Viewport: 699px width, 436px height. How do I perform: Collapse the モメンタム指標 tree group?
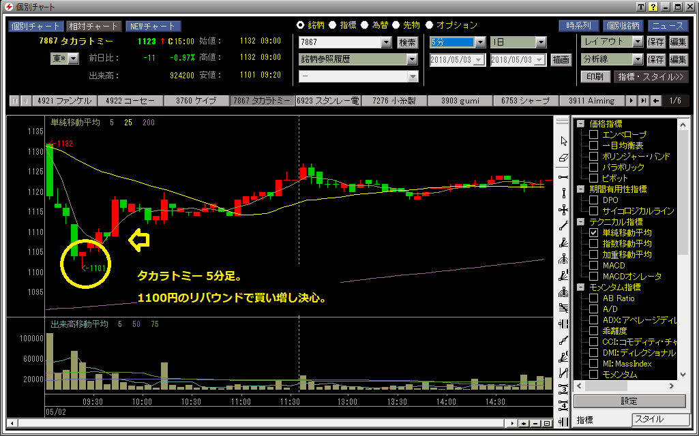pos(580,287)
